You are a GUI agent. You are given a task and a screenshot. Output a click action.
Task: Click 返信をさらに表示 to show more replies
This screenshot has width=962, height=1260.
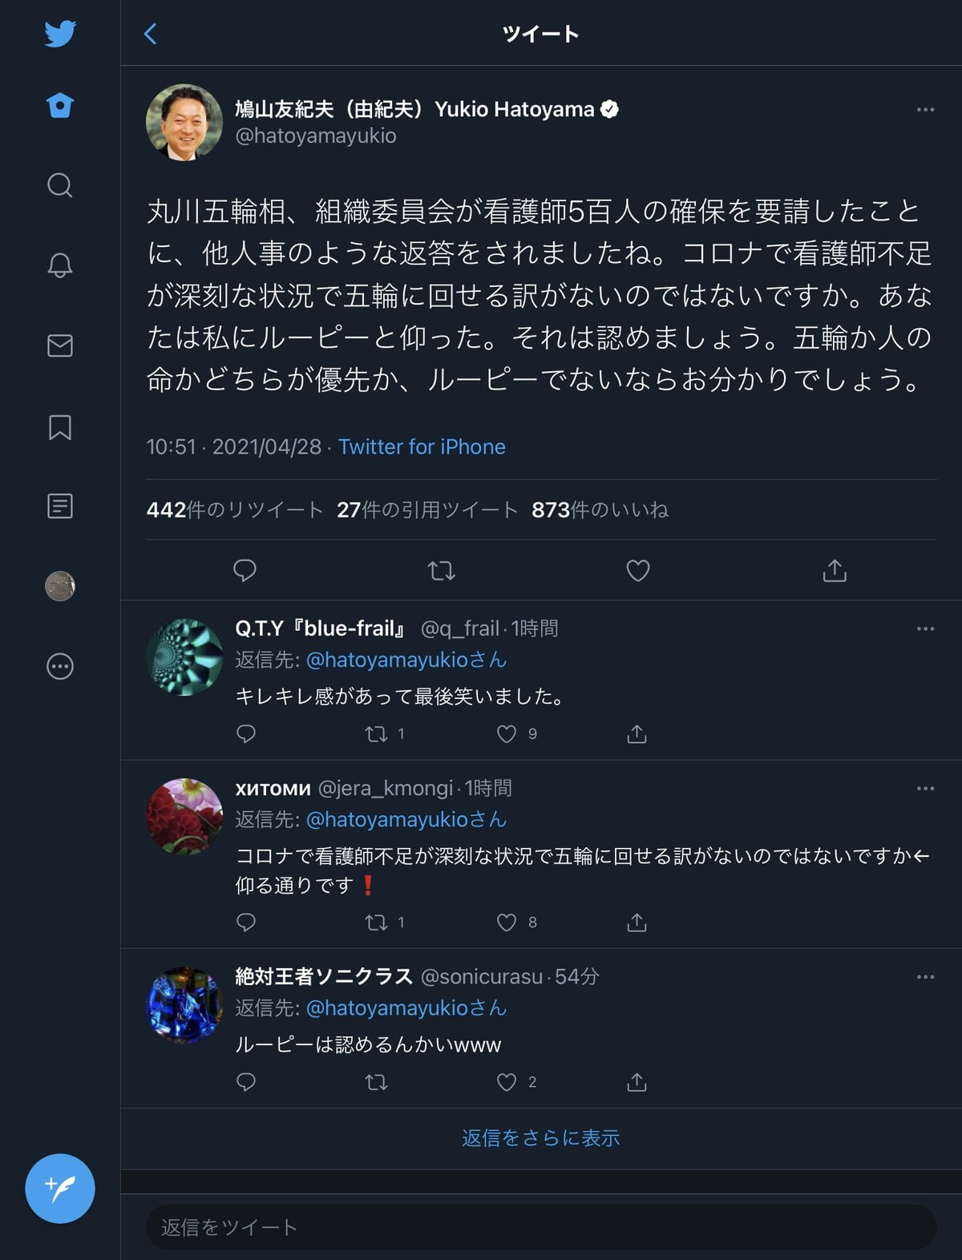[x=540, y=1138]
